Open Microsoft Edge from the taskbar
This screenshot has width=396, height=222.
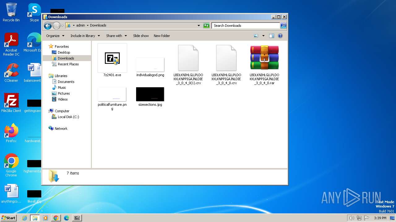(67, 218)
